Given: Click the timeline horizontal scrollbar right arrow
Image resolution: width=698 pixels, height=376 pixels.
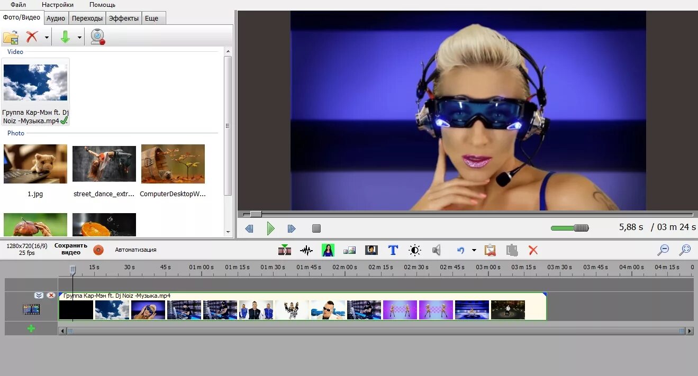Looking at the screenshot, I should [x=690, y=331].
